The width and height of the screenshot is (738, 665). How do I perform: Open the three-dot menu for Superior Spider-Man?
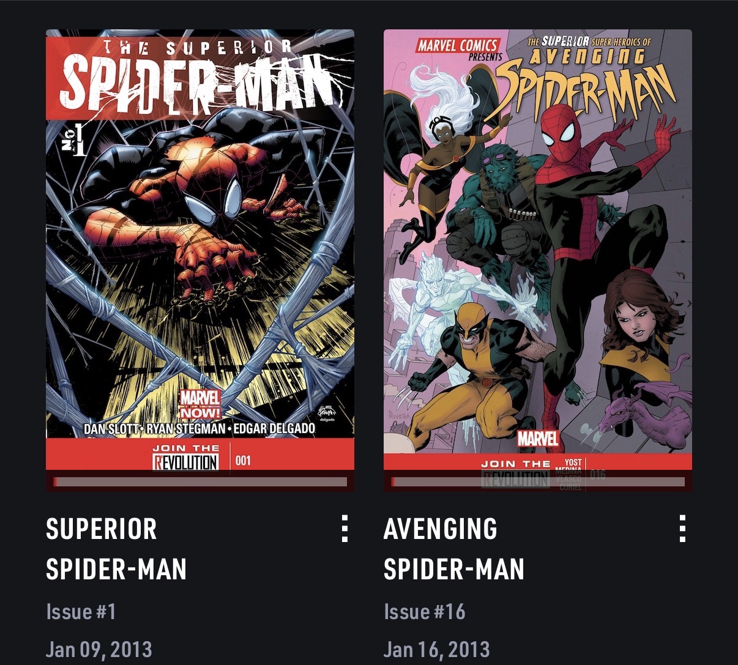(345, 529)
